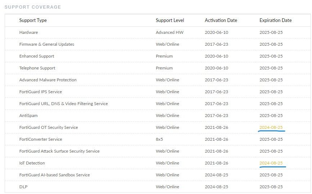Viewport: 312px width, 194px height.
Task: Click the Advanced HW support level value
Action: [x=169, y=32]
